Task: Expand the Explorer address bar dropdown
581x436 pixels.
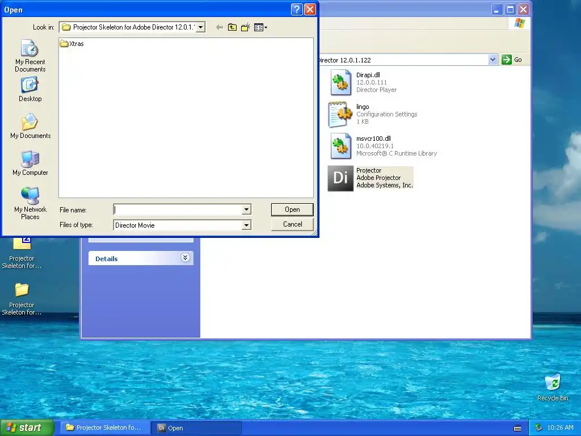Action: point(492,60)
